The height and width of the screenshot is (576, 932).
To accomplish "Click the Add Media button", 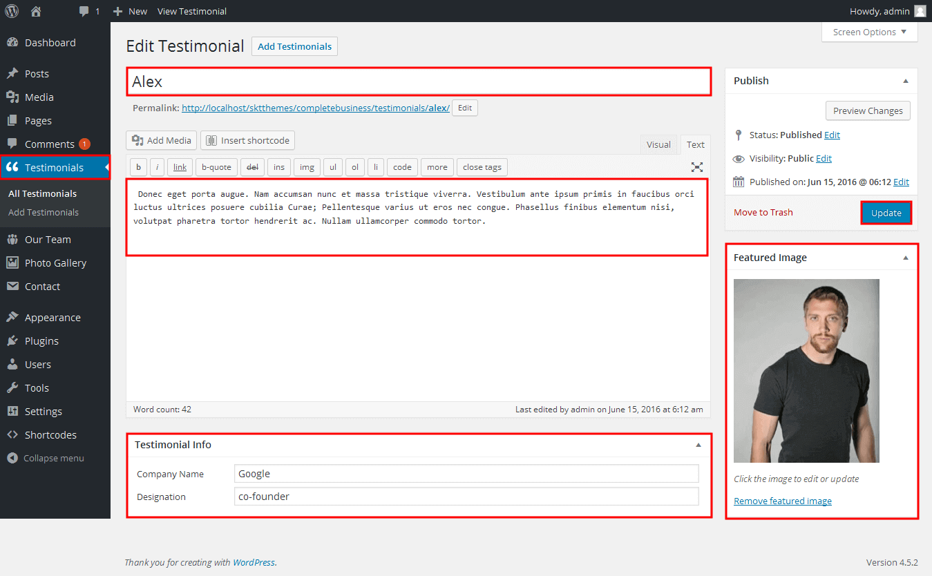I will pos(162,140).
